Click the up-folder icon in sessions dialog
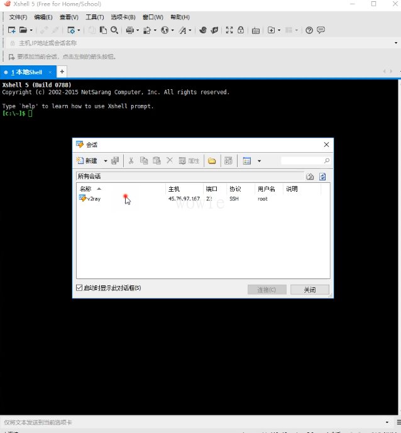The height and width of the screenshot is (433, 401). [x=310, y=177]
